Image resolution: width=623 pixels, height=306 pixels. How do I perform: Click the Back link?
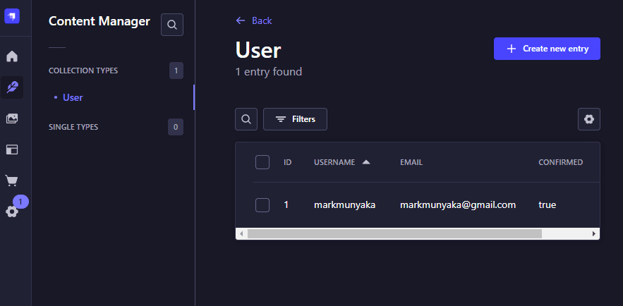(x=254, y=20)
